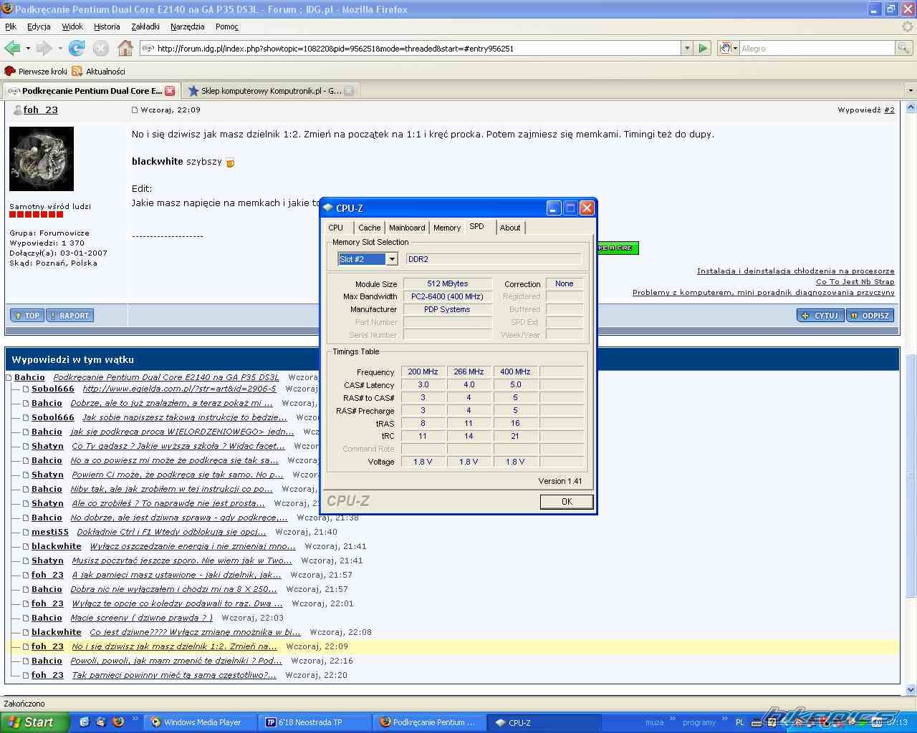The width and height of the screenshot is (917, 733).
Task: Open Bahcio's reply Macie screeny
Action: [x=142, y=618]
